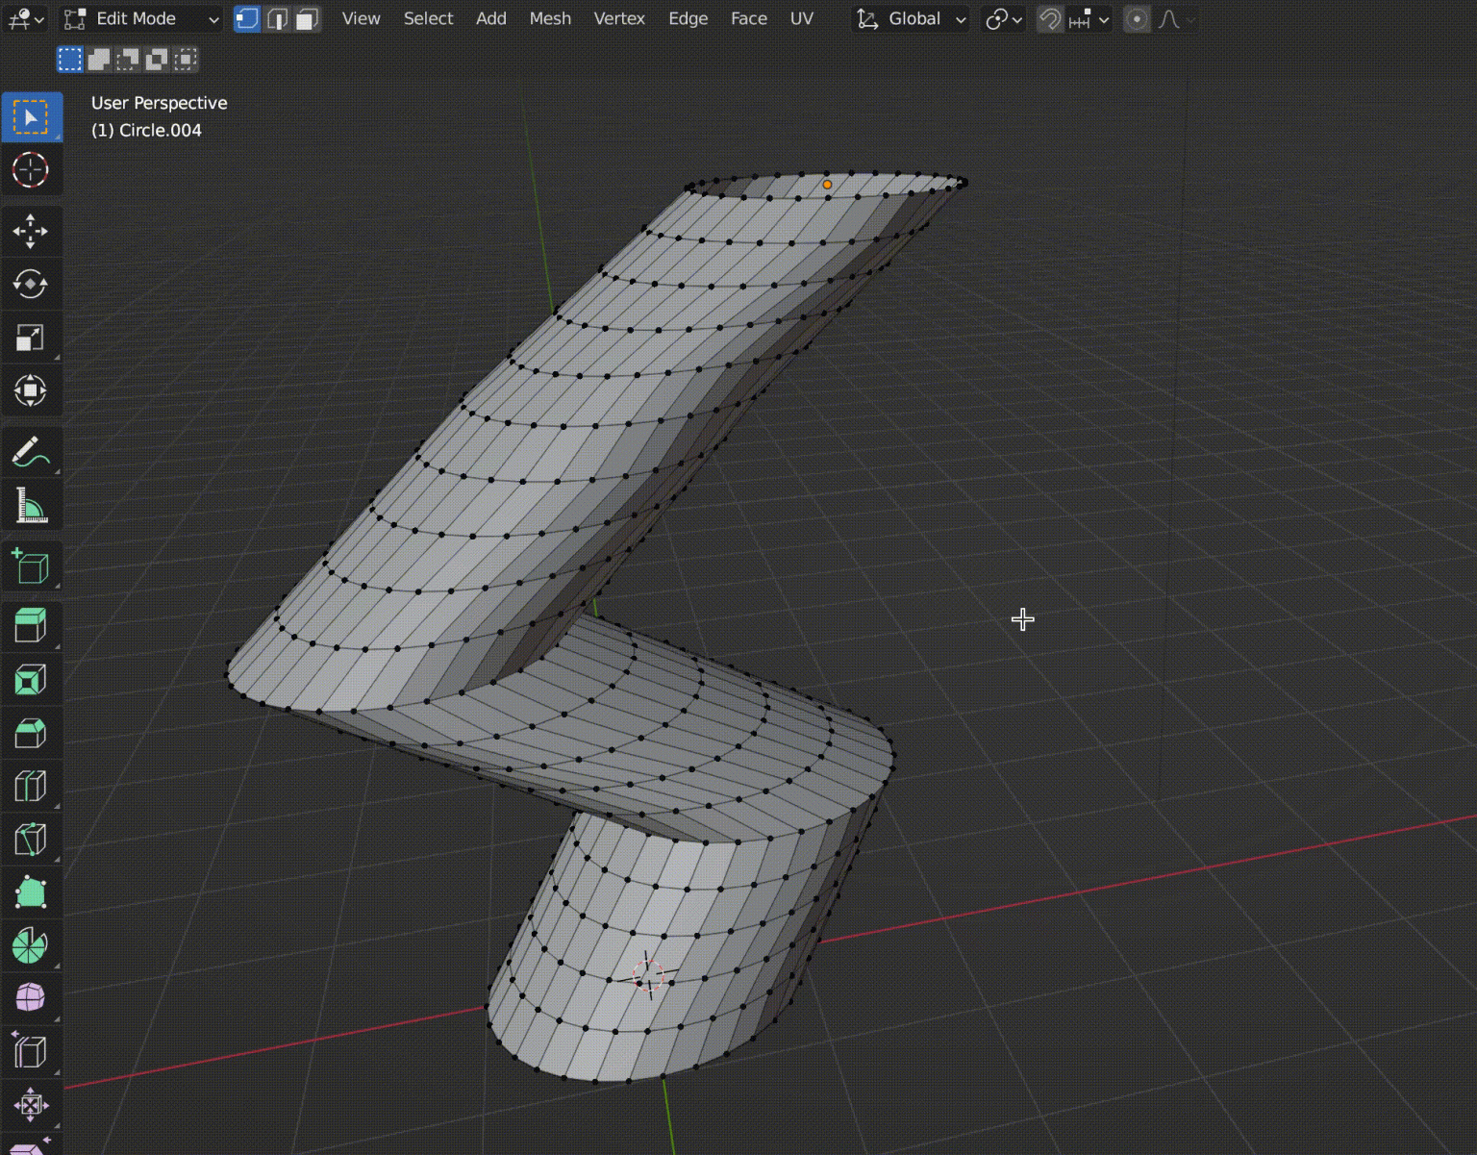Open the UV menu
Image resolution: width=1477 pixels, height=1155 pixels.
[x=801, y=18]
